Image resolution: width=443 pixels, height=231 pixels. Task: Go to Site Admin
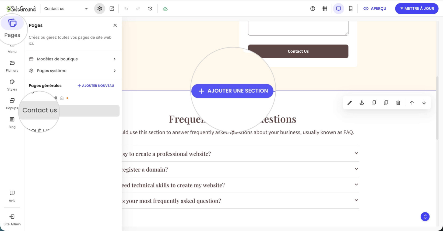12,220
